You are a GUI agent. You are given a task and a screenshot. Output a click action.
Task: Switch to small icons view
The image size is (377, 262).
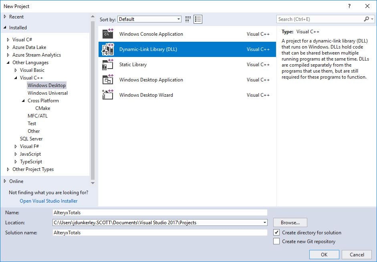pos(188,19)
